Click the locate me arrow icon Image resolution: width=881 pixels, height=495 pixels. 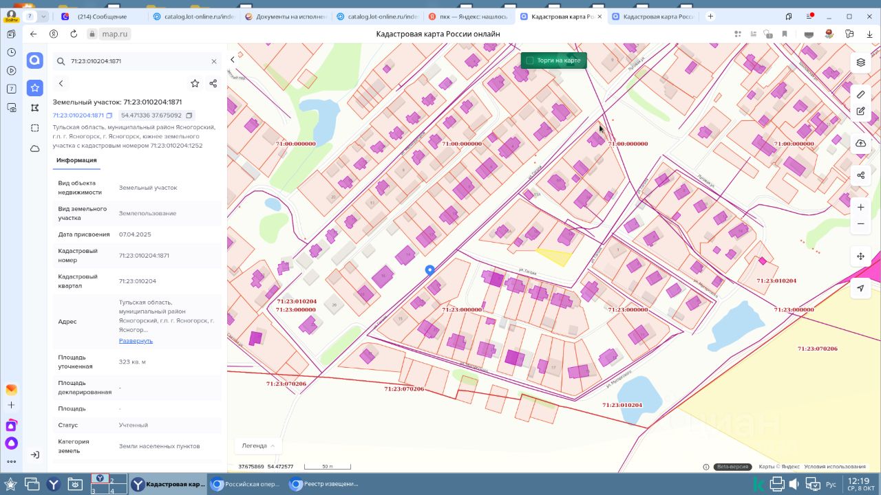tap(860, 289)
